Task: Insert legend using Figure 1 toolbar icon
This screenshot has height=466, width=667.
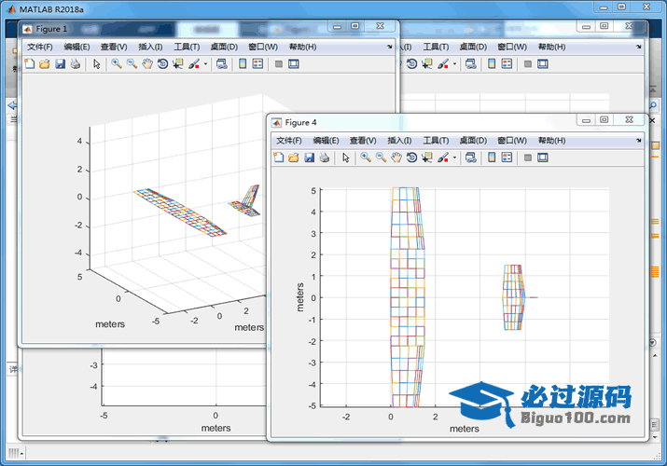Action: point(258,64)
